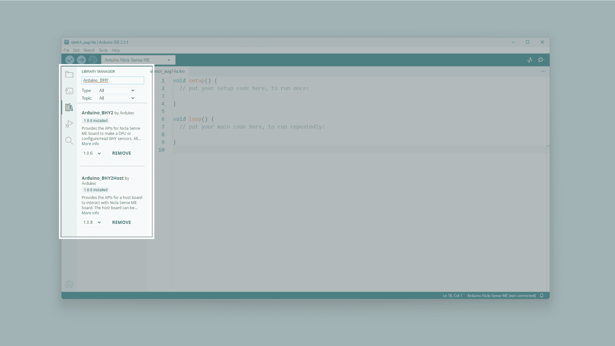Screen dimensions: 615x346
Task: Open the Serial Monitor icon
Action: pos(541,60)
